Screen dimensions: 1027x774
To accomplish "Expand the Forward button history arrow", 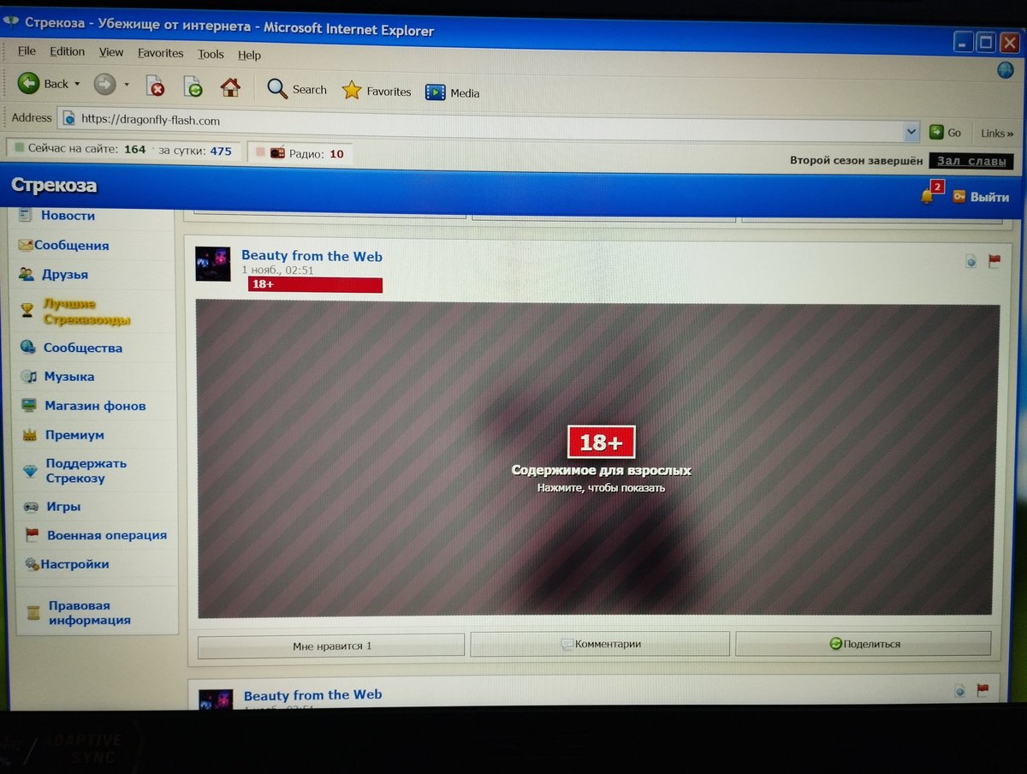I will coord(127,85).
